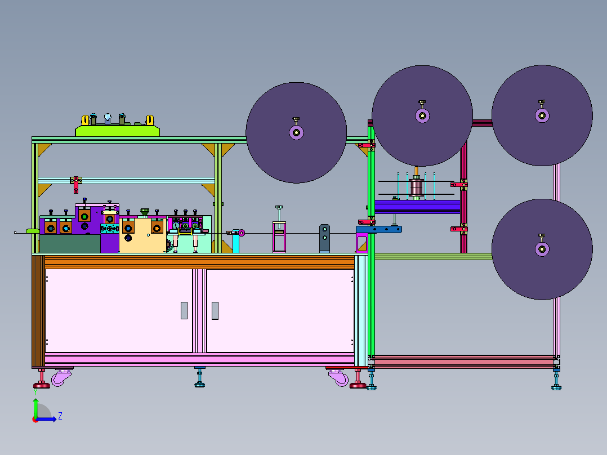Image resolution: width=607 pixels, height=455 pixels.
Task: Select the lime green plate atop the frame
Action: click(x=117, y=131)
